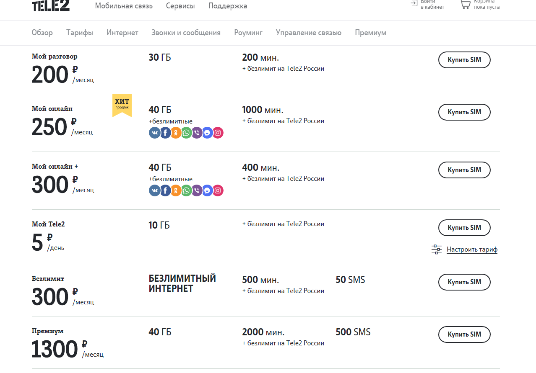The width and height of the screenshot is (536, 373).
Task: Click the Tele2 logo
Action: 51,5
